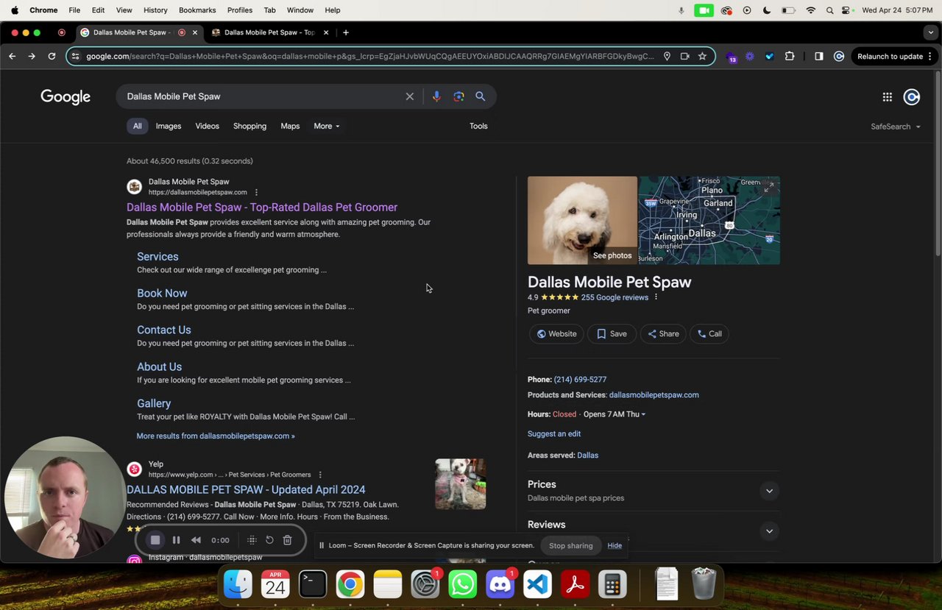Click the Call button for the business
Image resolution: width=942 pixels, height=610 pixels.
click(x=709, y=334)
